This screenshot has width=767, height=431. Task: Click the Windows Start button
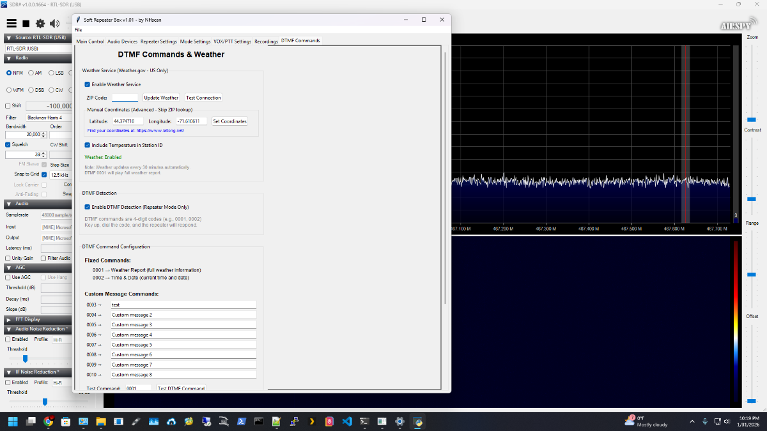(13, 421)
